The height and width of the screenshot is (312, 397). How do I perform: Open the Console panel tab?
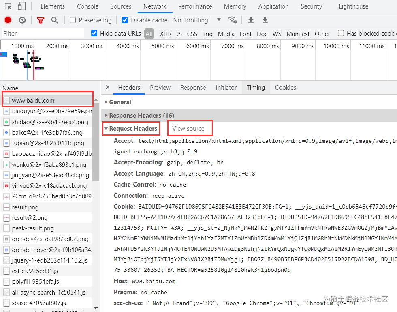click(x=88, y=6)
